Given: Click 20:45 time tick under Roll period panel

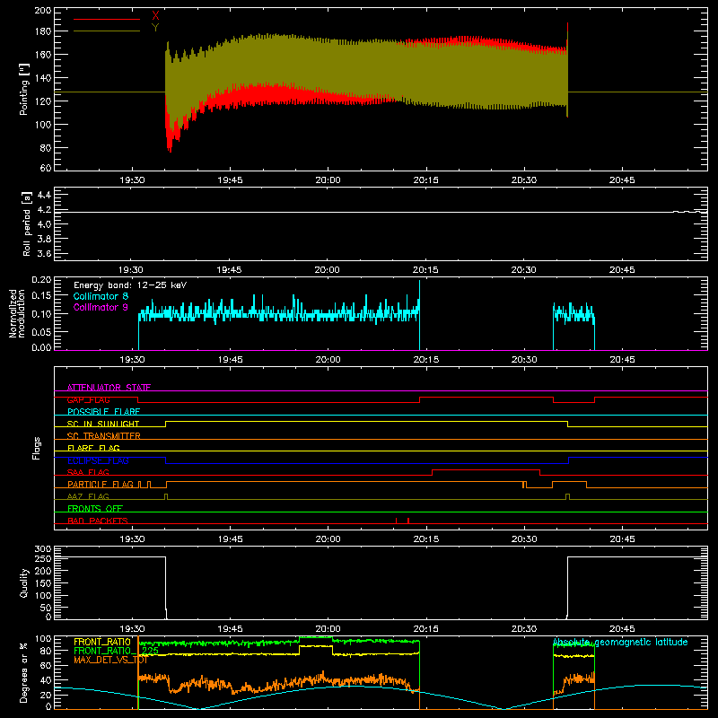Looking at the screenshot, I should point(622,270).
